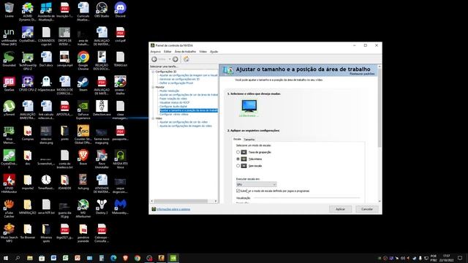Open the perform scaling on GPU dropdown
Image resolution: width=468 pixels, height=263 pixels.
(x=256, y=184)
